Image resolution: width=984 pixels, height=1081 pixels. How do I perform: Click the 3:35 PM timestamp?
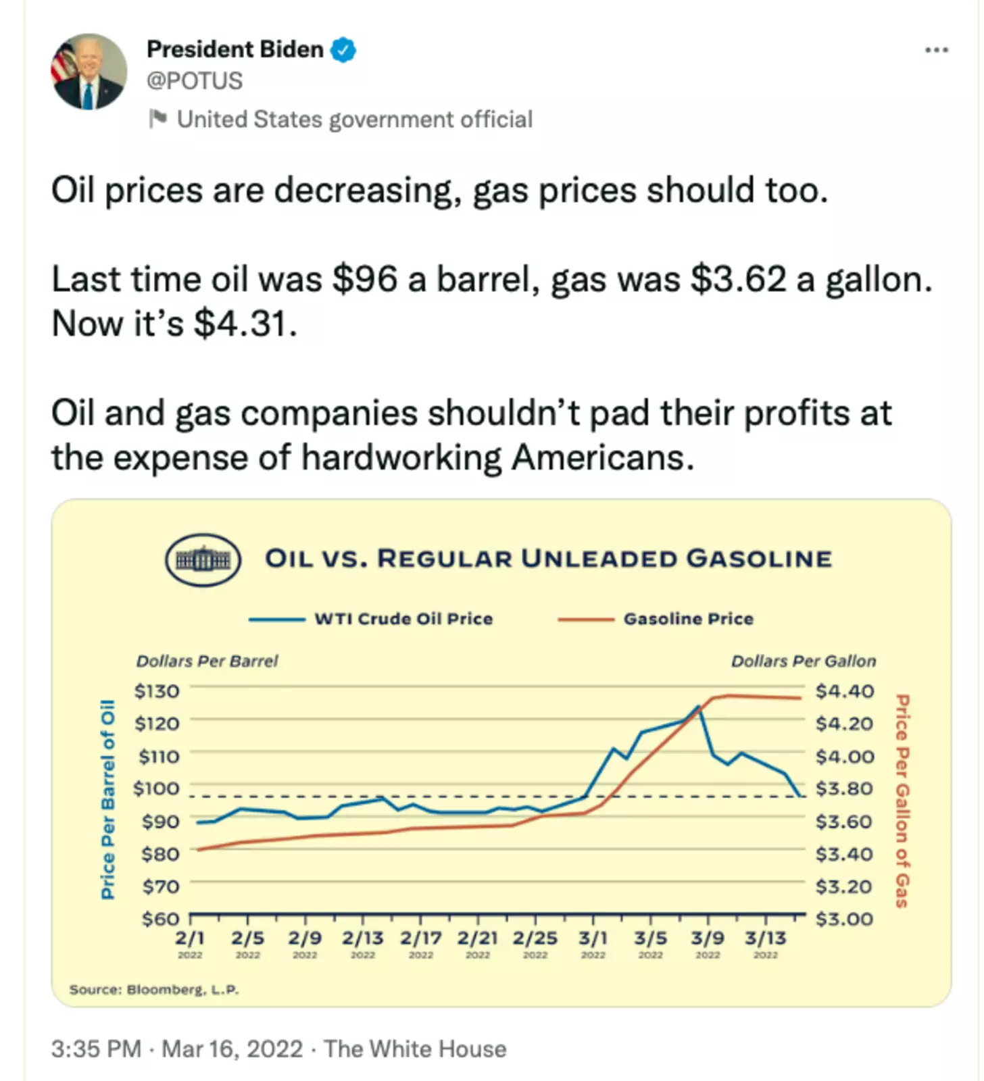(x=96, y=1049)
